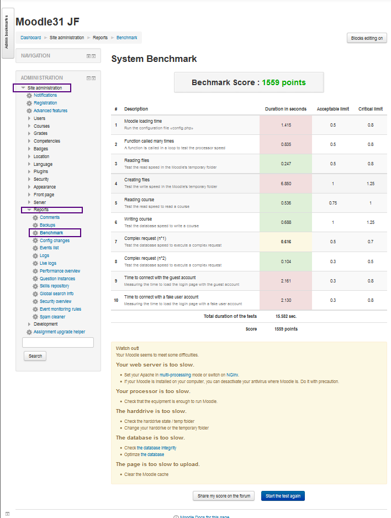Focus the administration search text field
The width and height of the screenshot is (391, 518).
58,343
